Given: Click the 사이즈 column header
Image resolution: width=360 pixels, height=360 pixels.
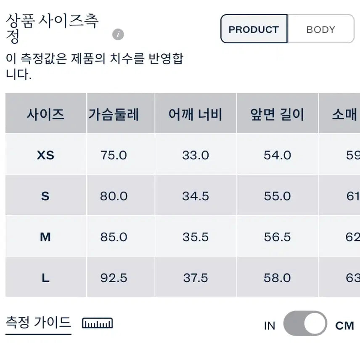Looking at the screenshot, I should 45,114.
